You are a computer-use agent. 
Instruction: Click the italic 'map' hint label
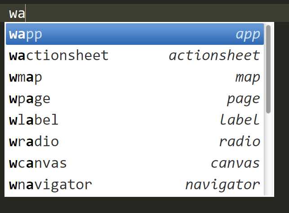tap(248, 78)
